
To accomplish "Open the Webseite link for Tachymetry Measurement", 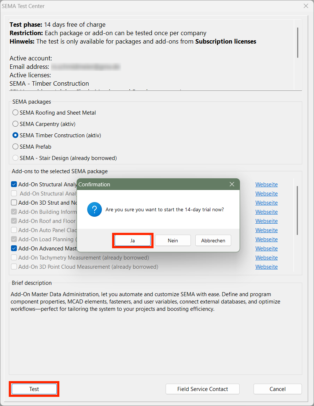I will (x=266, y=258).
